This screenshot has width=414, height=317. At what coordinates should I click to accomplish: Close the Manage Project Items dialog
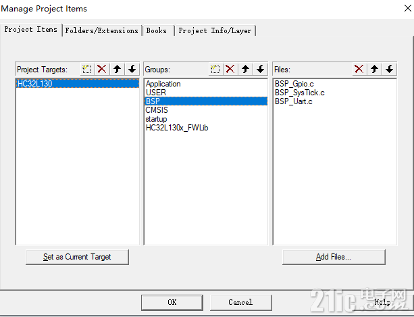pyautogui.click(x=408, y=8)
